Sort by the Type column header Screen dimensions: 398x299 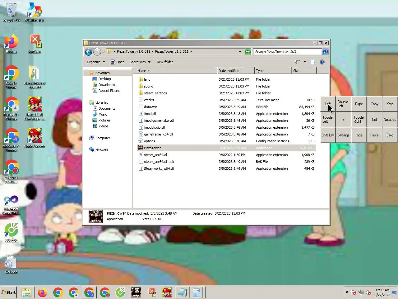click(x=273, y=71)
